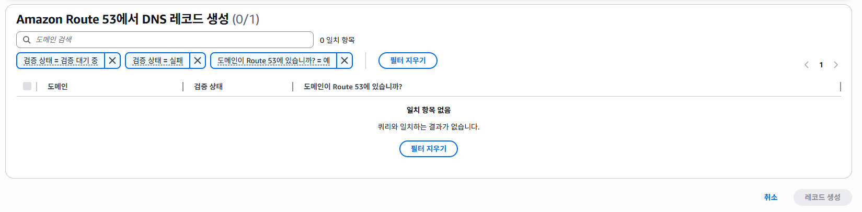Edit the 검증 상태 = 실패 filter token

coord(157,61)
